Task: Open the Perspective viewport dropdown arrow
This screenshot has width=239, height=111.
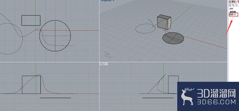Action: (x=113, y=1)
